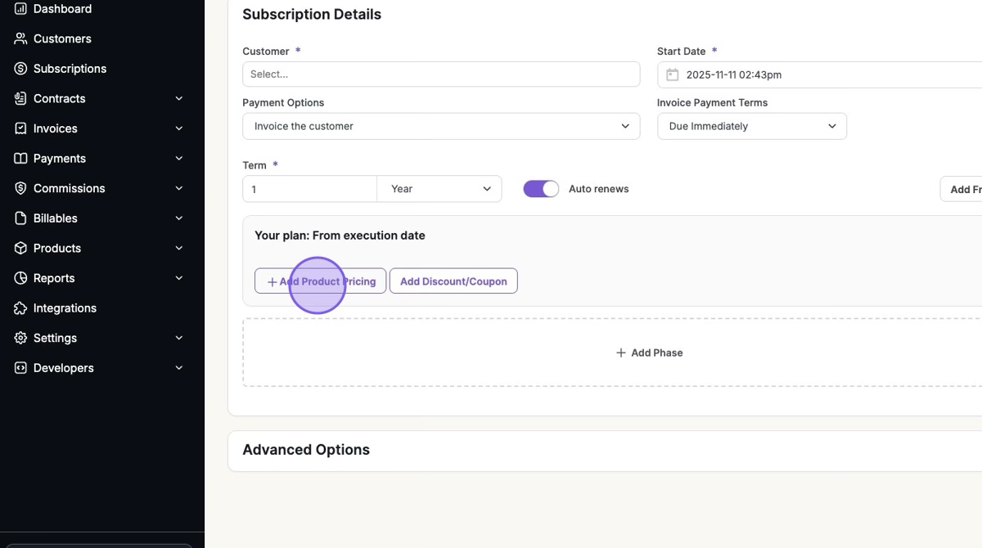982x548 pixels.
Task: Turn off the Auto renews switch
Action: point(541,189)
